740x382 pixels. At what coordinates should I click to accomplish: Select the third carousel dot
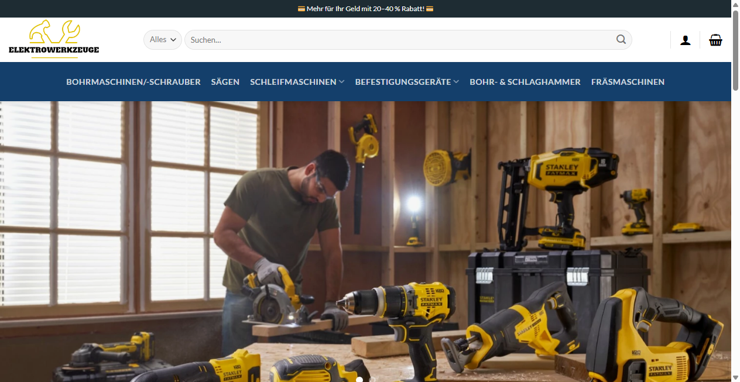coord(386,379)
